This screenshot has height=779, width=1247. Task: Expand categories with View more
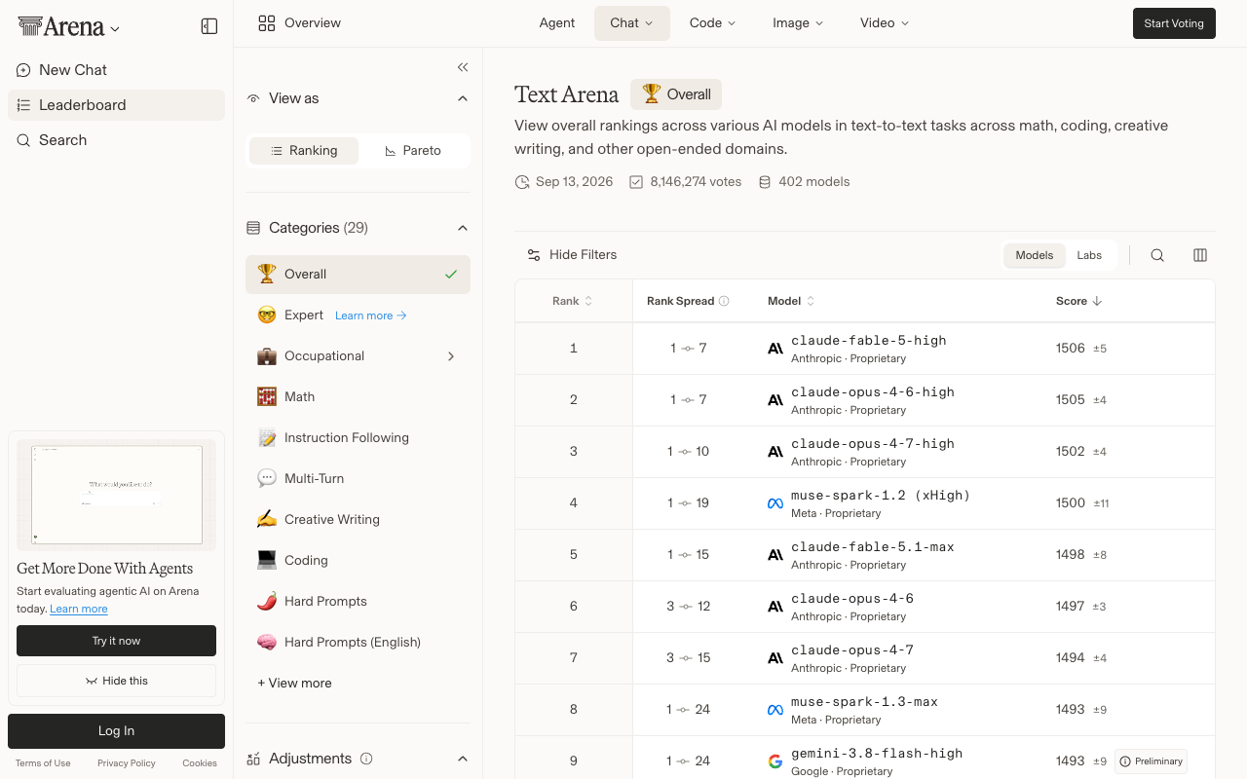click(294, 684)
